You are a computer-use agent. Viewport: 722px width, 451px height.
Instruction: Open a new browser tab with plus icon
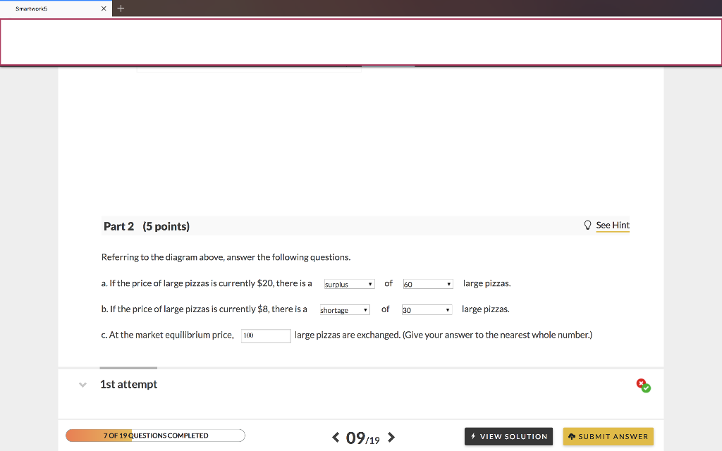(x=120, y=8)
